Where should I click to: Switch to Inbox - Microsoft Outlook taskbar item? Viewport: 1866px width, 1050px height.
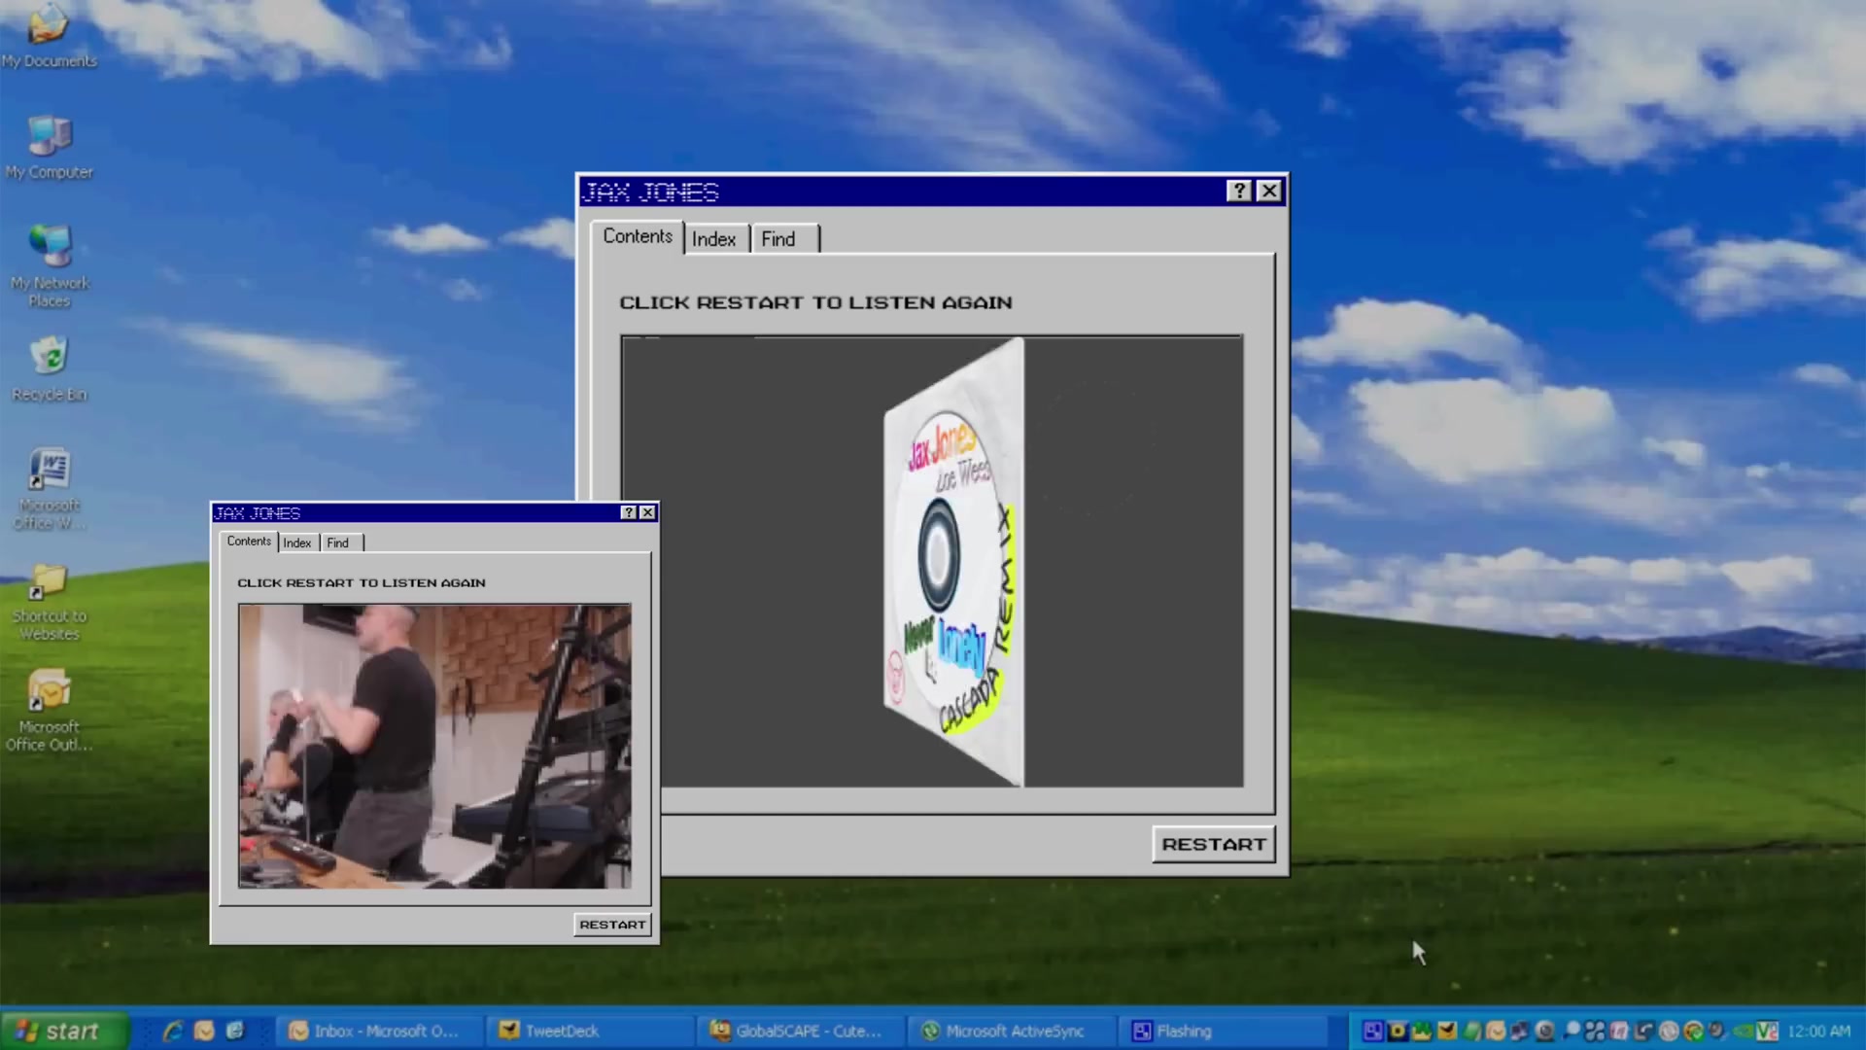381,1031
